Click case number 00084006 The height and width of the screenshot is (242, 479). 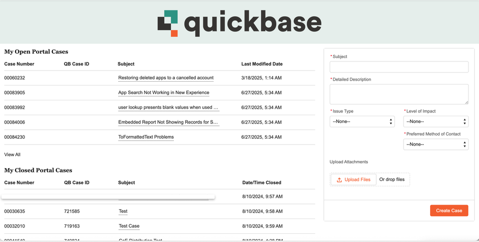(x=15, y=122)
